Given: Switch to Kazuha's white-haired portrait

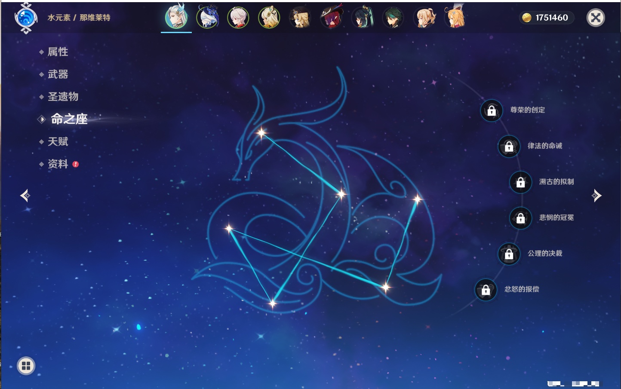Looking at the screenshot, I should (x=238, y=18).
